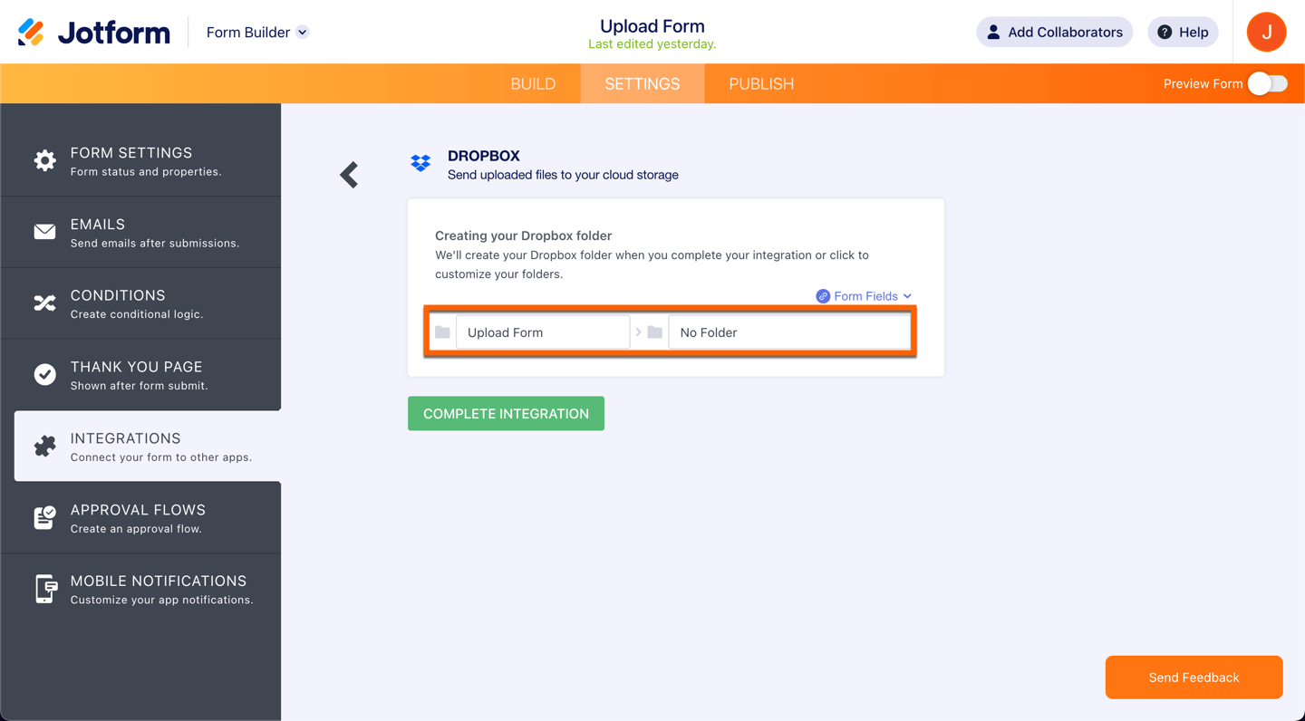This screenshot has height=721, width=1305.
Task: Click the Thank You Page checkmark icon
Action: coord(44,374)
